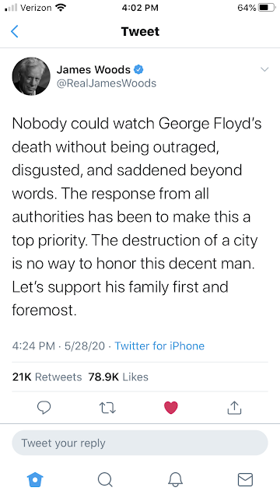The image size is (280, 498).
Task: Open the reply speech bubble icon
Action: pos(44,408)
